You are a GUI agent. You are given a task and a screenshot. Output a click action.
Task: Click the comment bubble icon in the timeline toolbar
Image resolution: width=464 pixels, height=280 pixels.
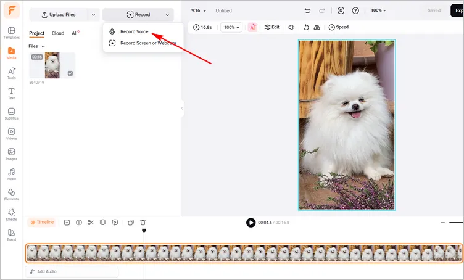[x=115, y=223]
